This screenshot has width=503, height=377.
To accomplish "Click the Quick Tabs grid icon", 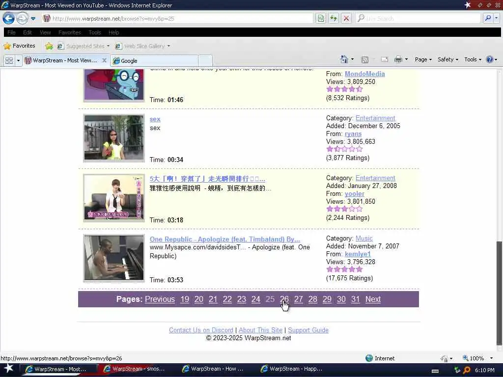I will [9, 60].
